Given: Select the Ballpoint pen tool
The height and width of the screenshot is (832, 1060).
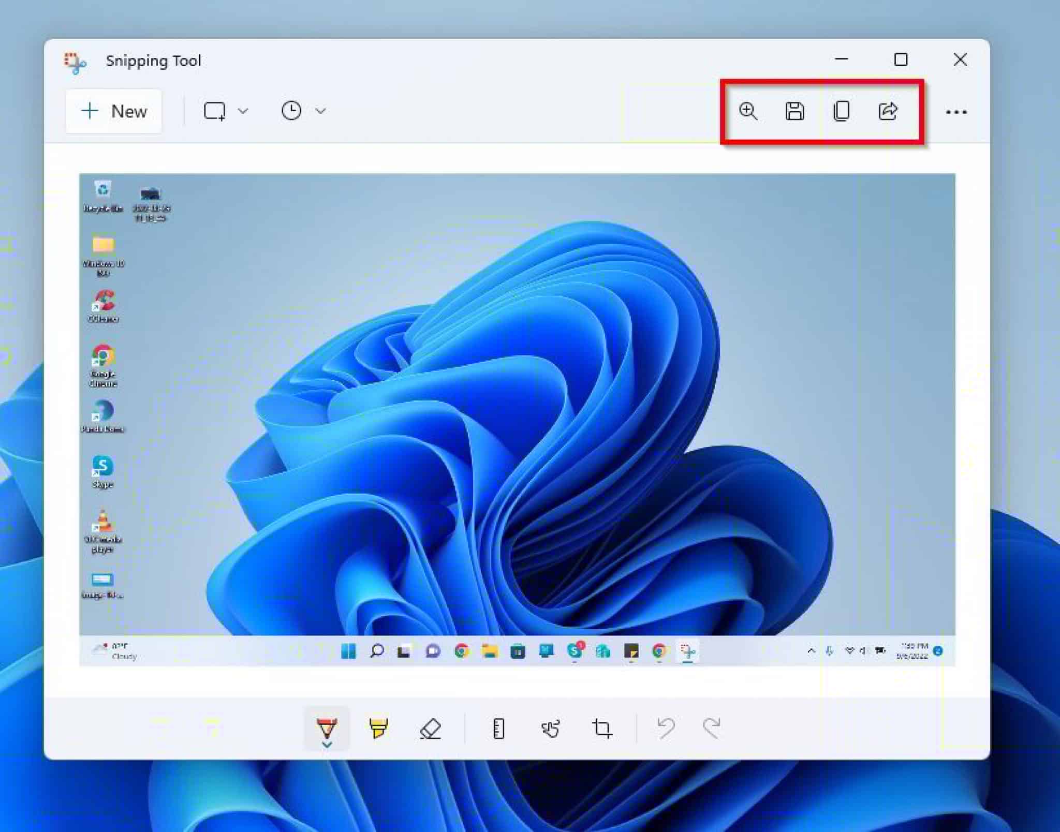Looking at the screenshot, I should (x=327, y=729).
